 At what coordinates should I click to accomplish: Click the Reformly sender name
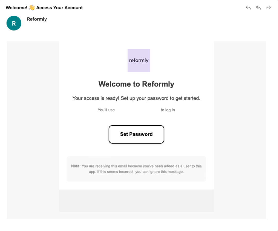pos(37,19)
